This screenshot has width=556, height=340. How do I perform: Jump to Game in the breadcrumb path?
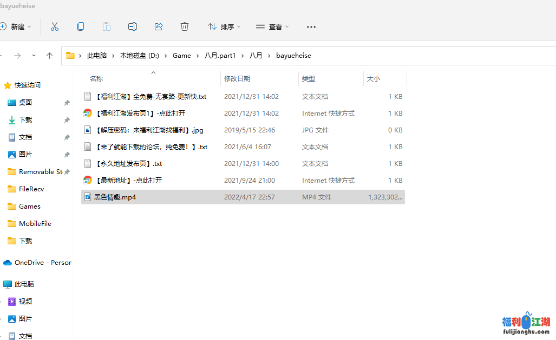182,56
